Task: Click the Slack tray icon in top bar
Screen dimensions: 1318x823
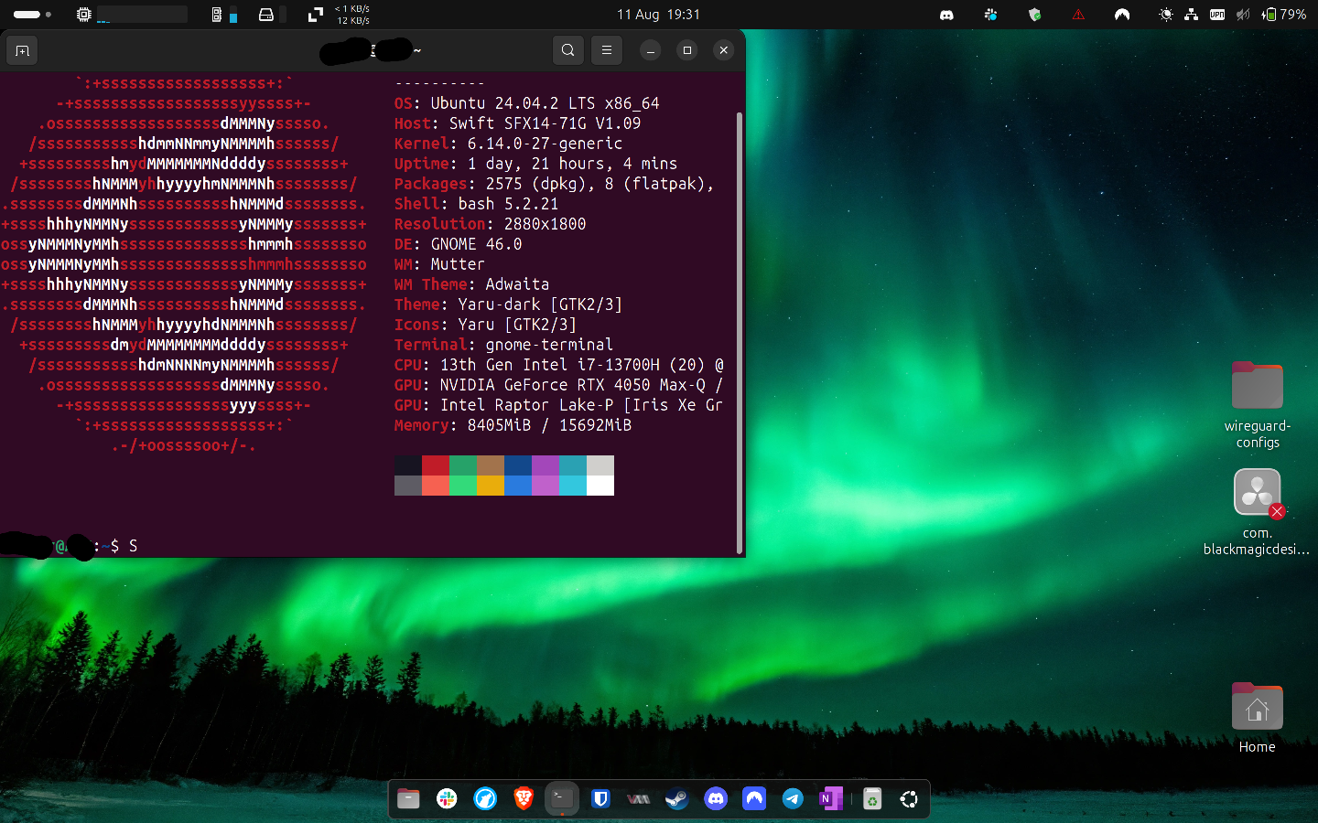Action: 990,15
